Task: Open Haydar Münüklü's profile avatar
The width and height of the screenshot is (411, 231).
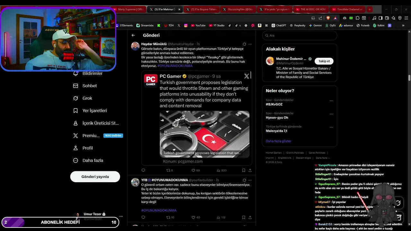Action: pyautogui.click(x=135, y=46)
